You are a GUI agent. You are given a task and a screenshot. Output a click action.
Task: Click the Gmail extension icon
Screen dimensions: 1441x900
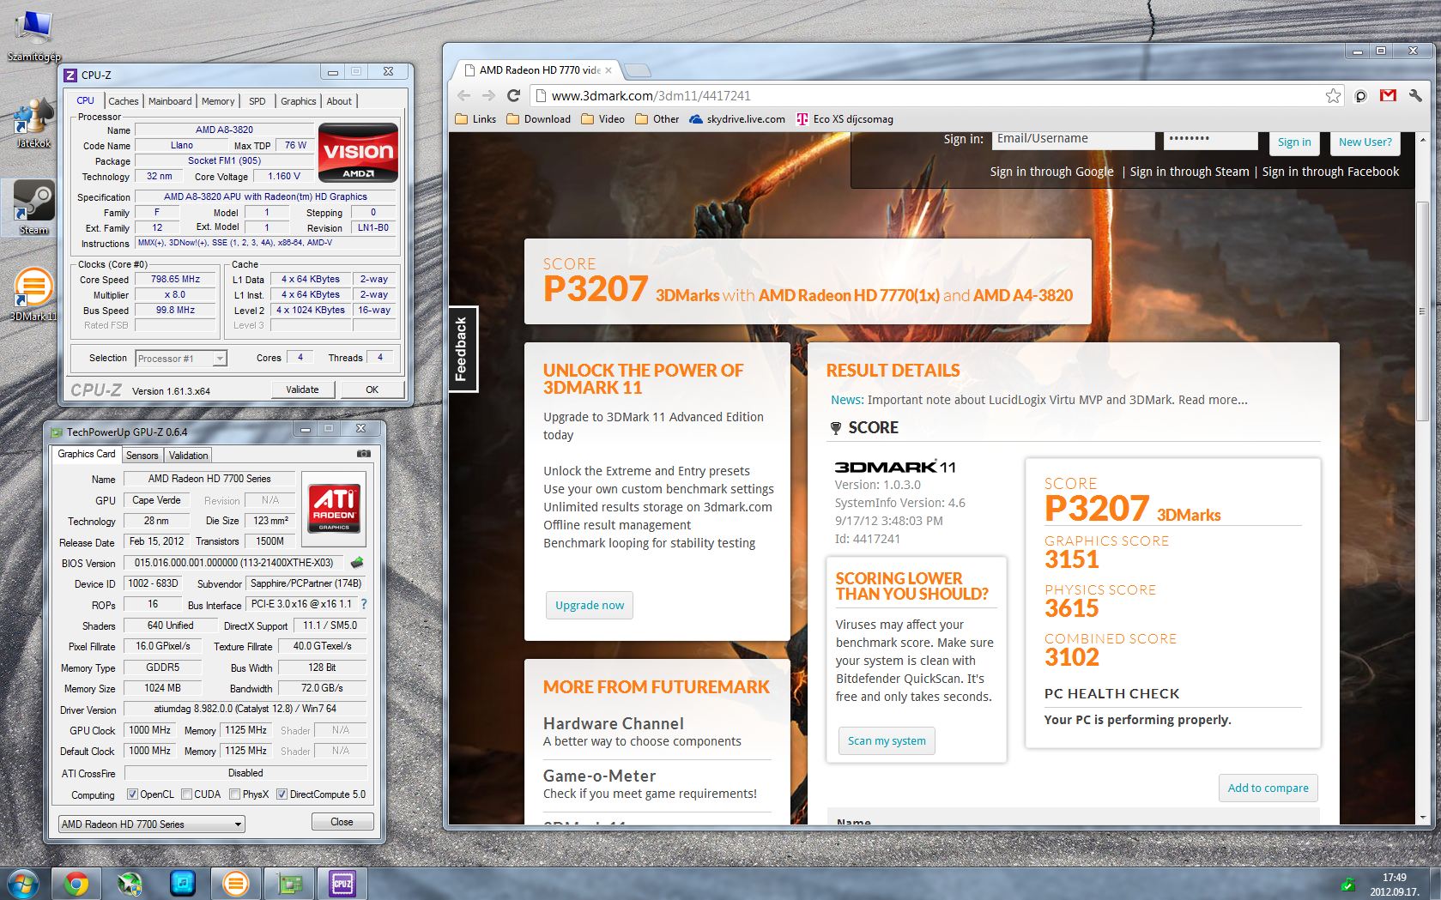coord(1388,95)
